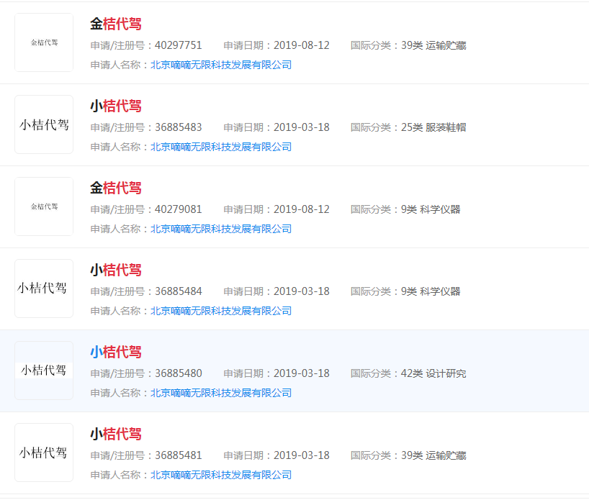Click the 39类 运输贮藏 class of entry 40297751
589x500 pixels.
(433, 45)
